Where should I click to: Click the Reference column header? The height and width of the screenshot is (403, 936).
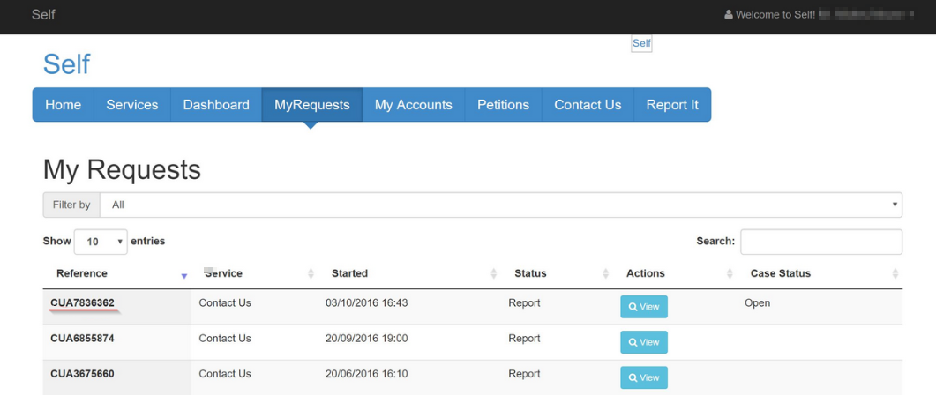82,273
